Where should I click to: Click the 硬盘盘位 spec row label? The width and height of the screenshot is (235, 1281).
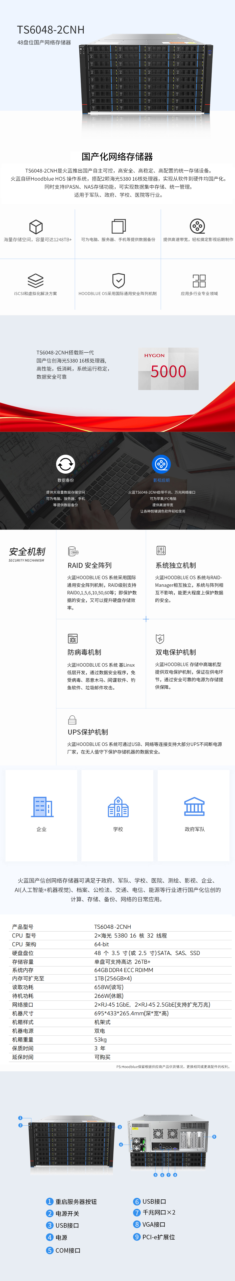[x=23, y=953]
